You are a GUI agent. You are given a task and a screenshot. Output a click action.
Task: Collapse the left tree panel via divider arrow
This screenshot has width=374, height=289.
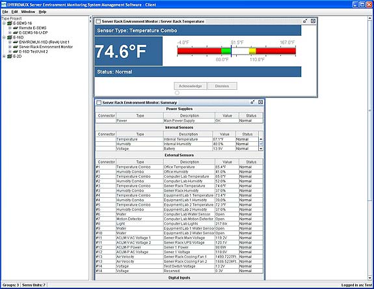point(90,18)
